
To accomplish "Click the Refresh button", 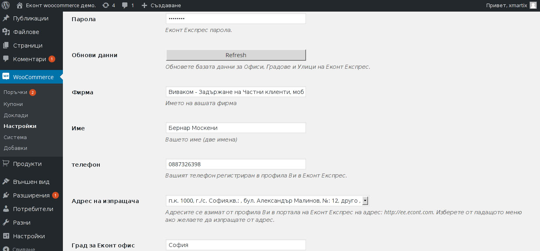I will pos(236,55).
